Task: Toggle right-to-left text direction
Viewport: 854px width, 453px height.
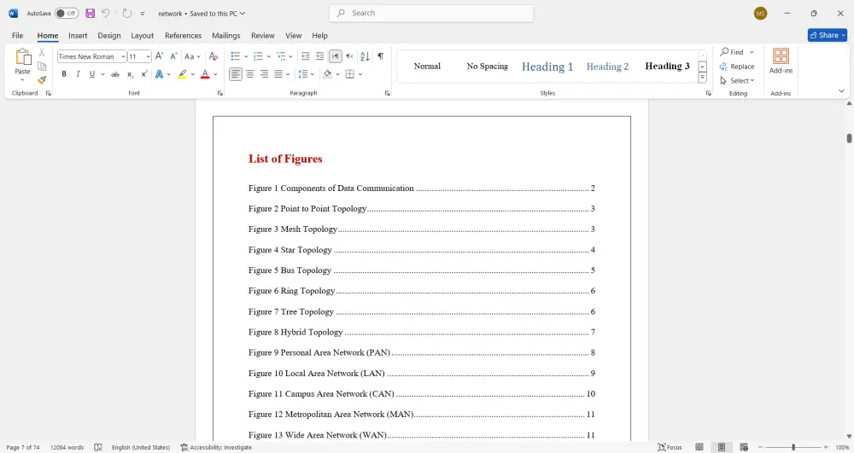Action: (x=349, y=56)
